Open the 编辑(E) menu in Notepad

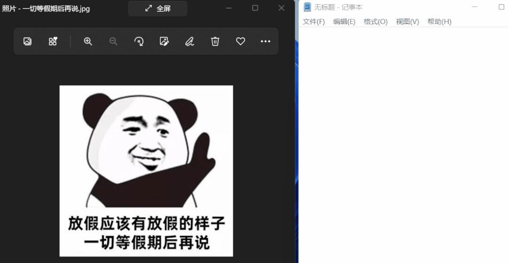coord(344,22)
